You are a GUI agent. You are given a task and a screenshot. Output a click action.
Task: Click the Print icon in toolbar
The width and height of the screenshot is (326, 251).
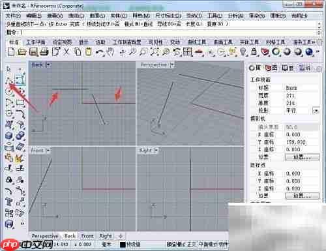[44, 52]
